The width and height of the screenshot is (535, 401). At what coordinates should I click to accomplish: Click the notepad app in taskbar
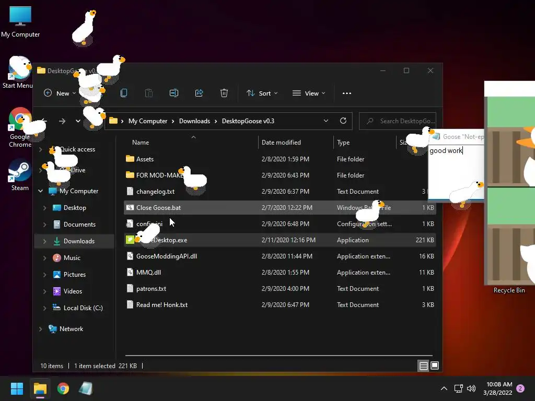[x=86, y=388]
